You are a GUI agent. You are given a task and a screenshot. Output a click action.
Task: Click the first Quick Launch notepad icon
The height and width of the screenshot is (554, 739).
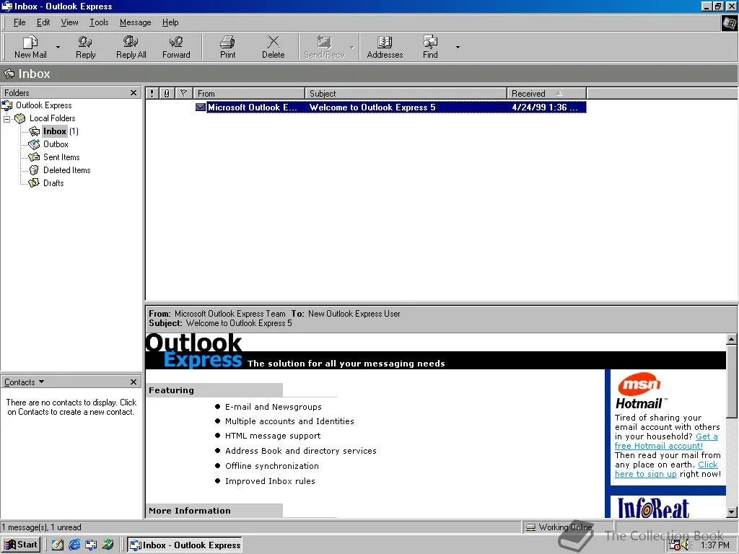click(x=58, y=545)
